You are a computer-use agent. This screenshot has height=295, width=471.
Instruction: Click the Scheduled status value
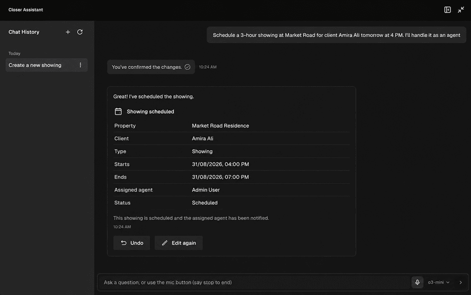pyautogui.click(x=205, y=203)
